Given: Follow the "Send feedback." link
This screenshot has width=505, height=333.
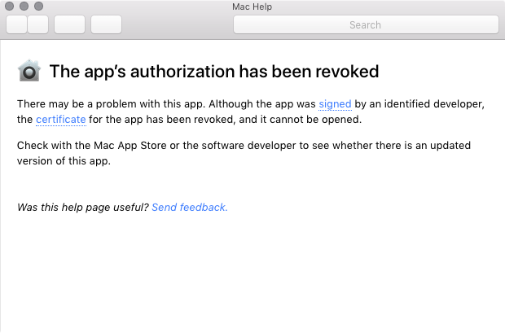Looking at the screenshot, I should click(190, 208).
